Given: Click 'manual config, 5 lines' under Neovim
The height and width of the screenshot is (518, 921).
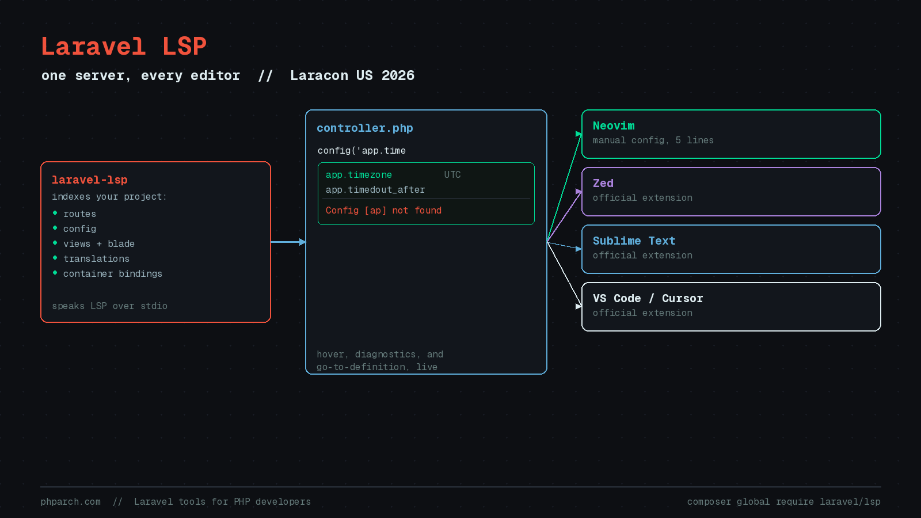Looking at the screenshot, I should pyautogui.click(x=653, y=140).
